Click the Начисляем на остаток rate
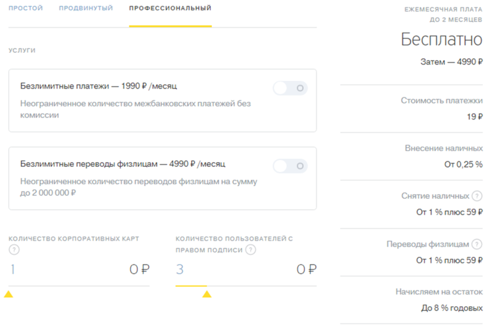Viewport: 493px width, 327px height. [452, 308]
